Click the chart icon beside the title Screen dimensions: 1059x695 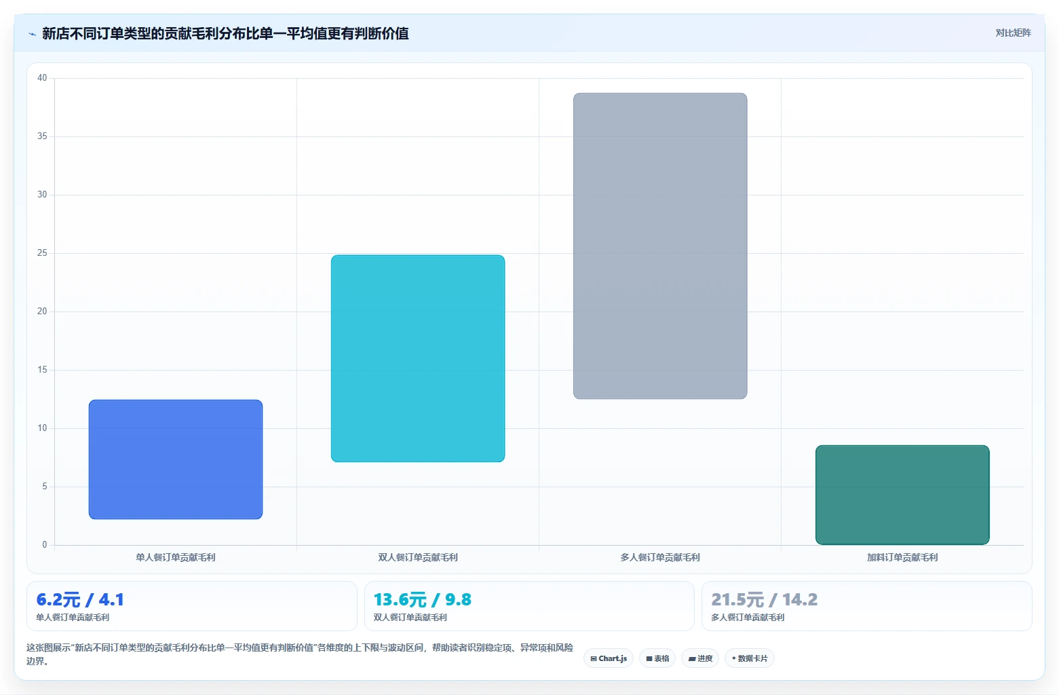pos(32,34)
